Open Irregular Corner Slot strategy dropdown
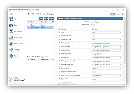The height and width of the screenshot is (94, 134). [x=107, y=65]
